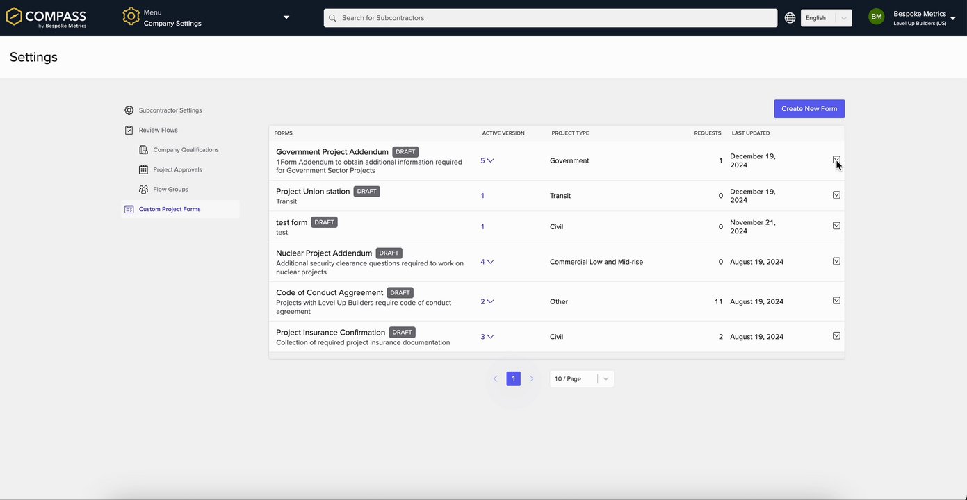Image resolution: width=967 pixels, height=500 pixels.
Task: Open actions menu for test form row
Action: point(836,226)
